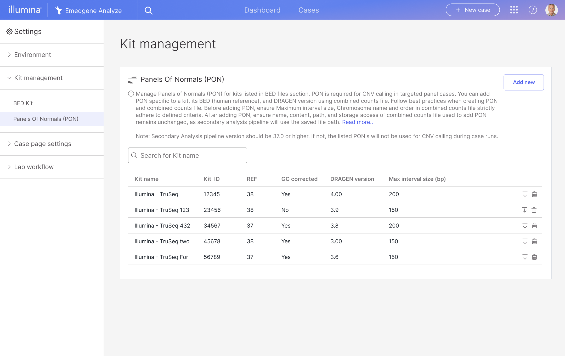The height and width of the screenshot is (356, 565).
Task: Click the Illumina logo
Action: click(x=25, y=10)
